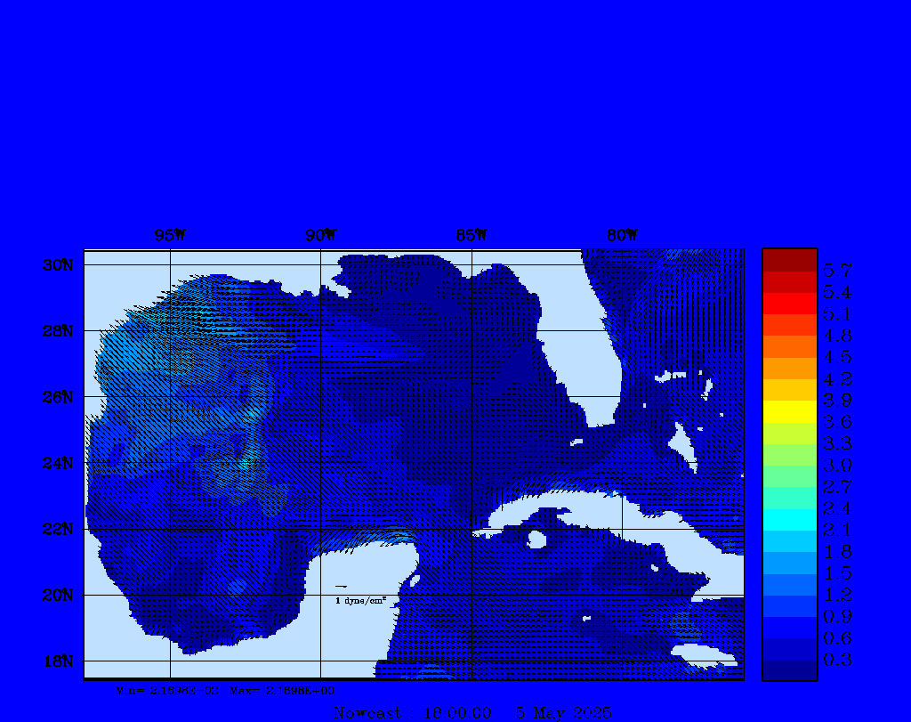
Task: Click the 95W longitude label
Action: tap(169, 236)
